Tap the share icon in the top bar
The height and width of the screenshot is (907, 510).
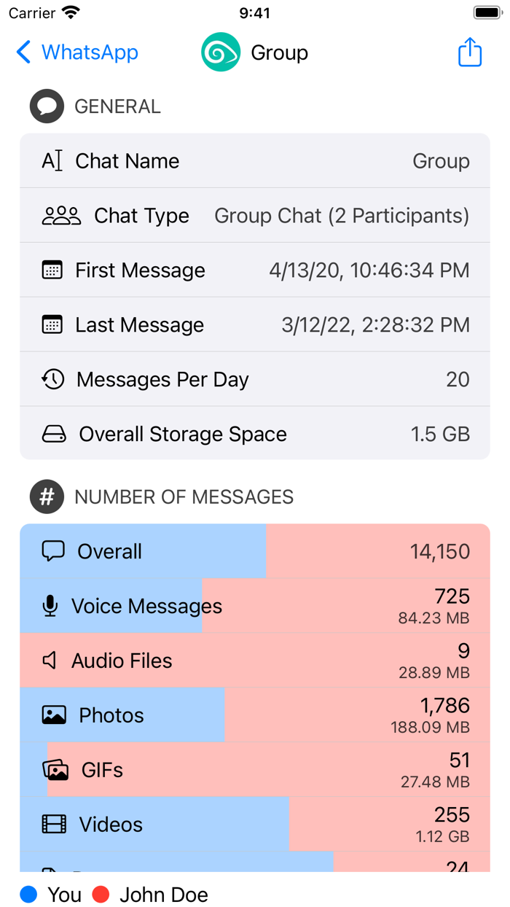[470, 52]
